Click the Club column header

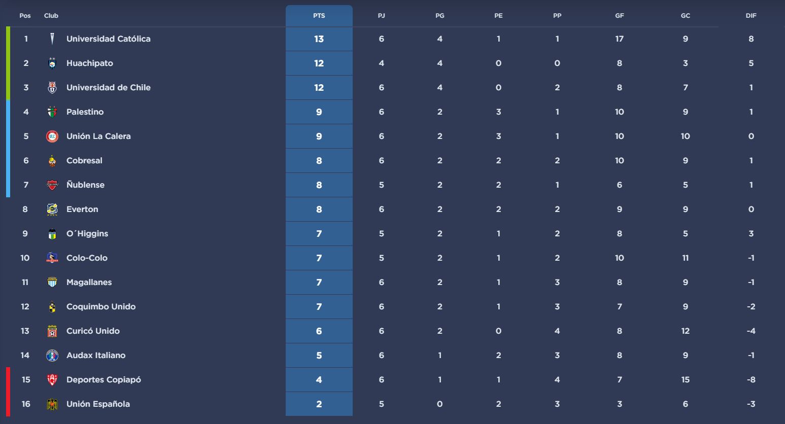coord(51,16)
